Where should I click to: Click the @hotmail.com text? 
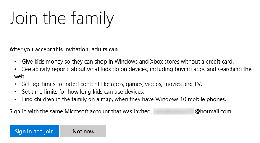tap(213, 112)
